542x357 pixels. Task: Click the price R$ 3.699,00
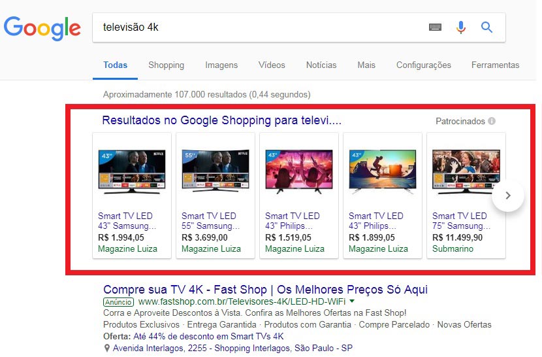(204, 237)
